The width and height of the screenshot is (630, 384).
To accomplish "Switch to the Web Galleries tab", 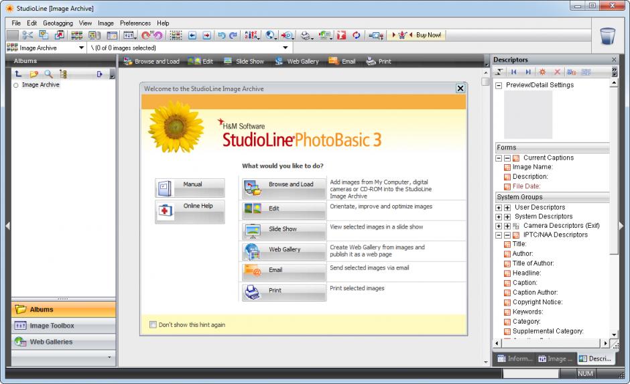I will pos(64,342).
